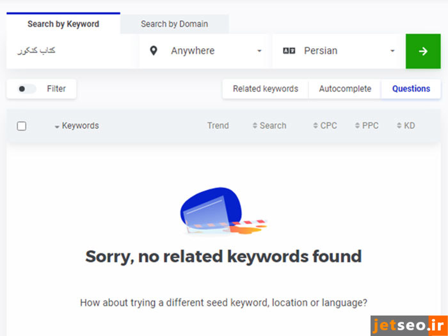Sort by CPC column
Screen dimensions: 448x336
point(325,125)
